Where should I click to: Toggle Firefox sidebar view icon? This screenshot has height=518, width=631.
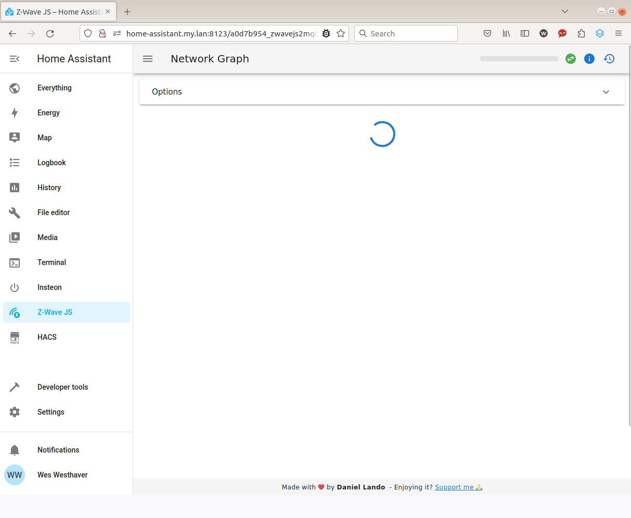[525, 33]
